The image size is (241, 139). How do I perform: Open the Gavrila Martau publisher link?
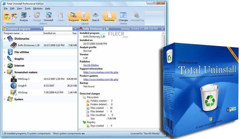point(91,65)
